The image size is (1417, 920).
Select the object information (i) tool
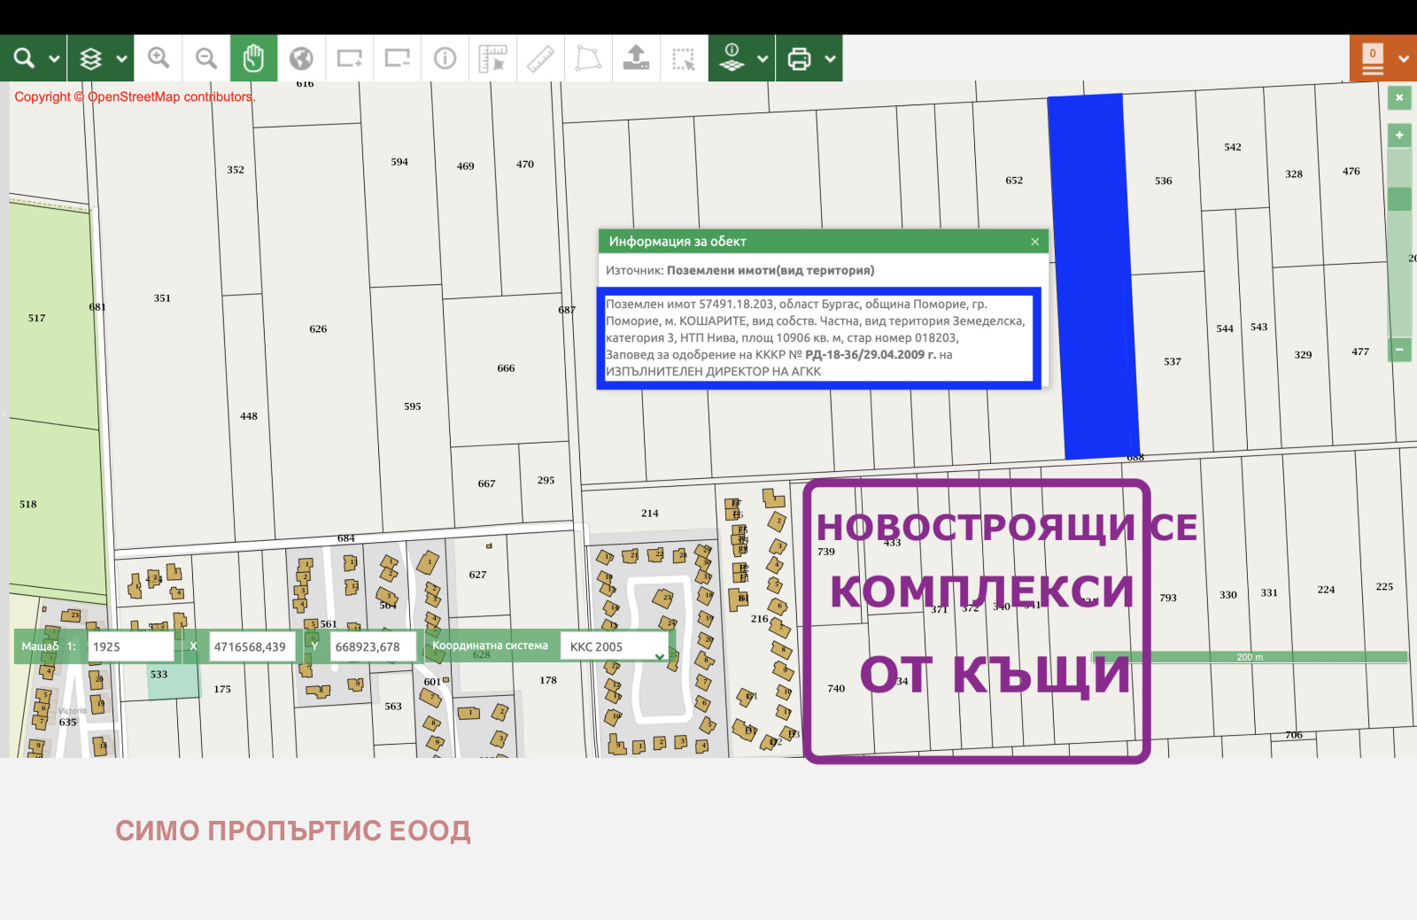445,58
